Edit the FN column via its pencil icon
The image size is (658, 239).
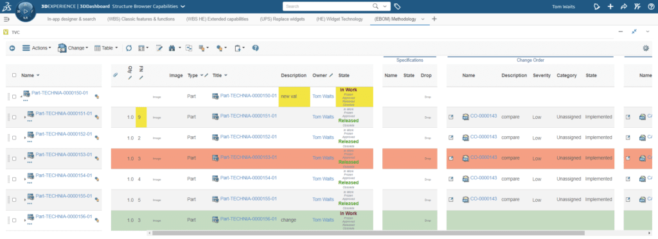[141, 78]
